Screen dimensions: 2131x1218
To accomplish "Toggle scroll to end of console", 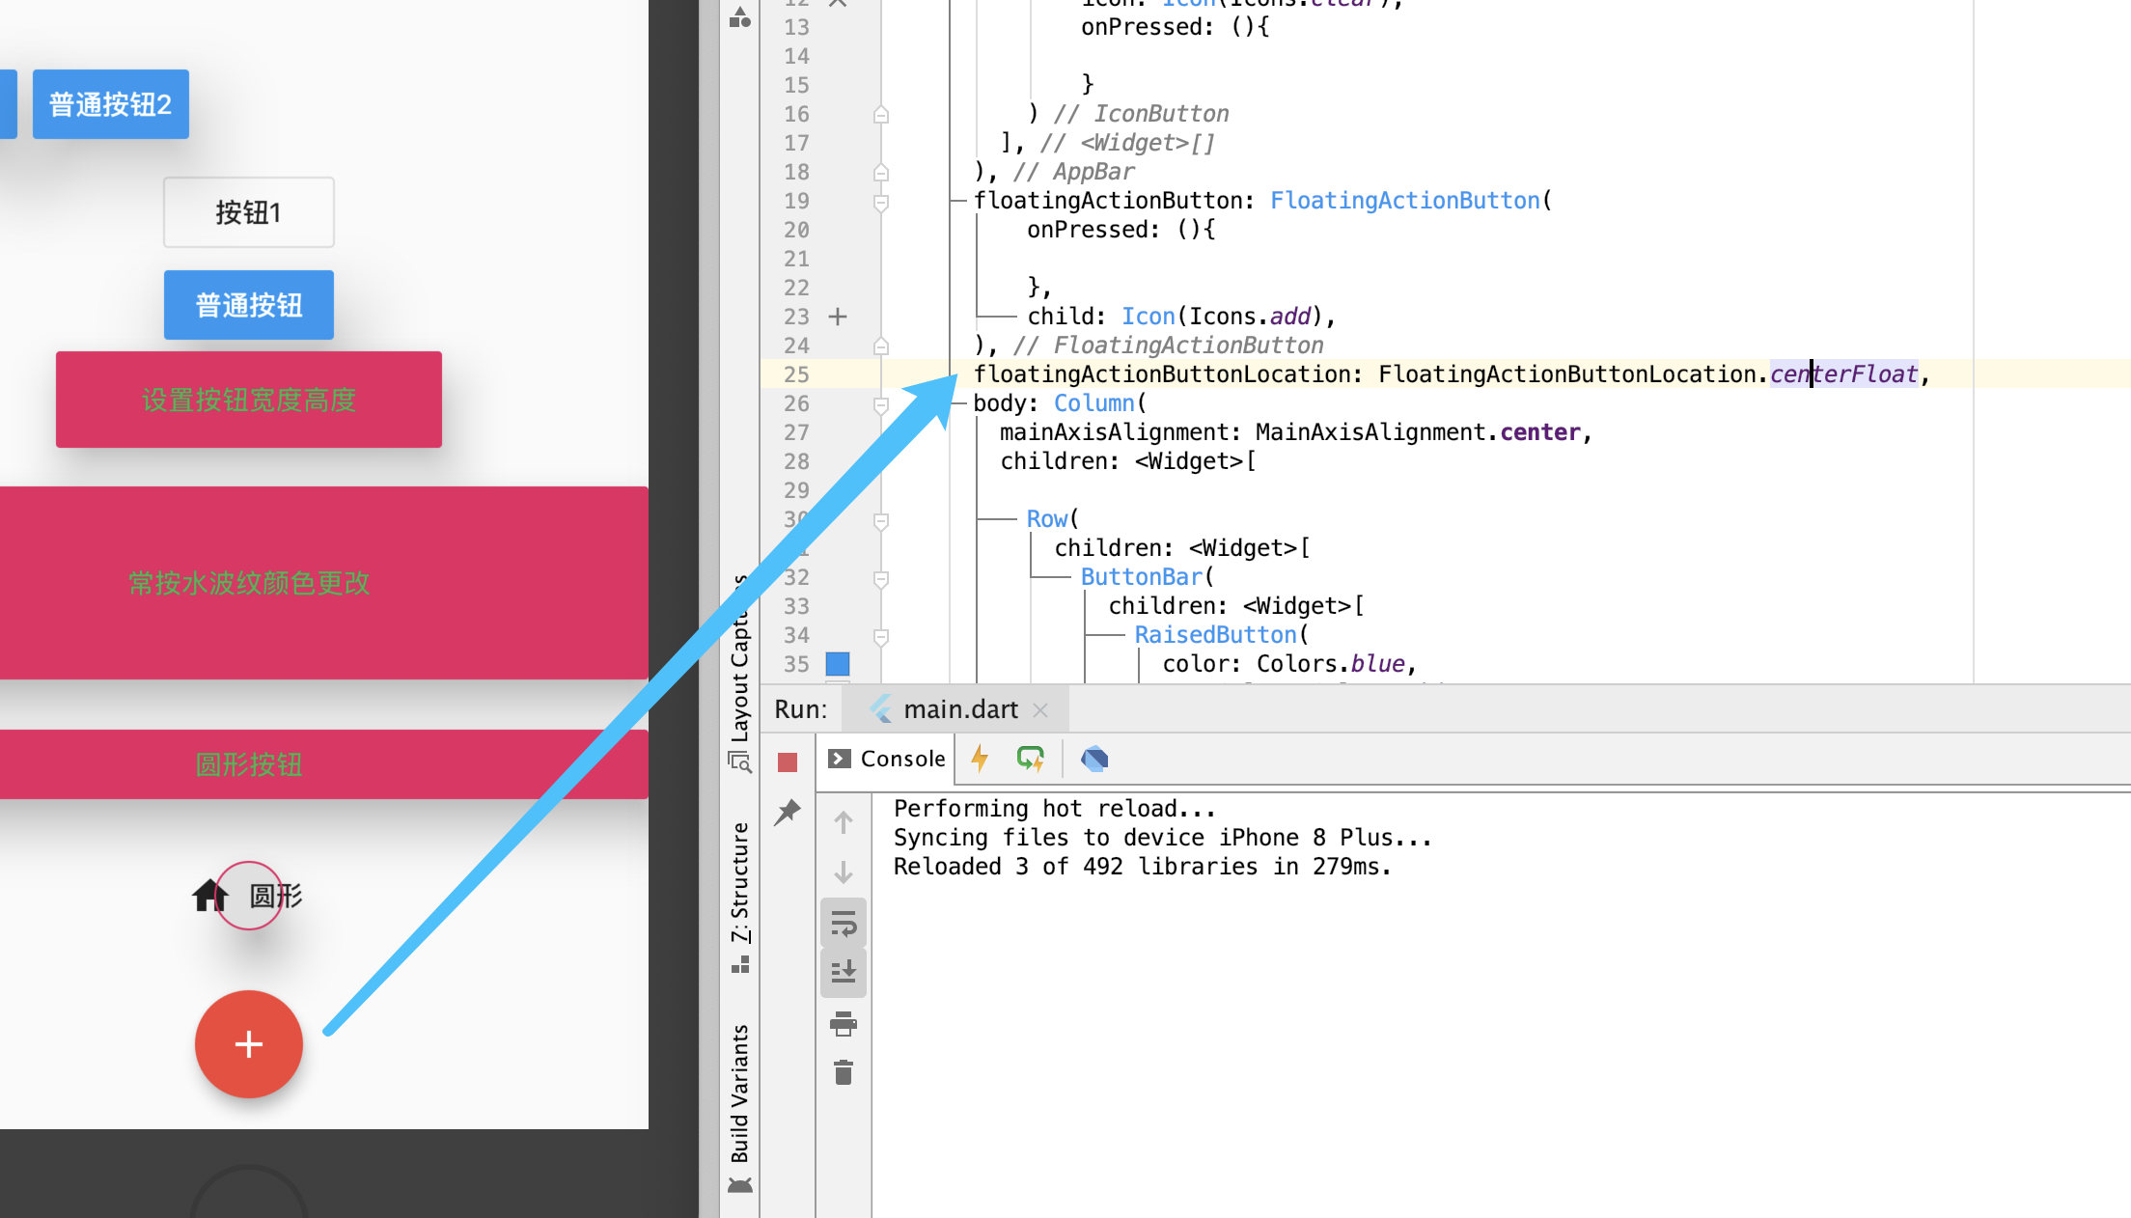I will [843, 972].
